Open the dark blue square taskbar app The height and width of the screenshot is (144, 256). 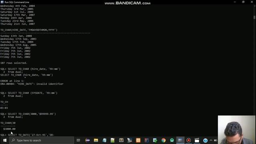point(146,140)
